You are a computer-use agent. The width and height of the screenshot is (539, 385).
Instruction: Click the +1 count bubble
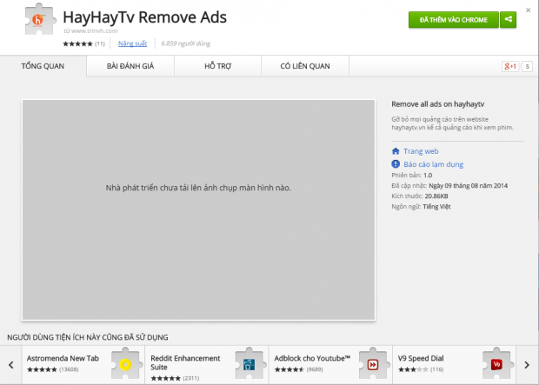pyautogui.click(x=527, y=66)
